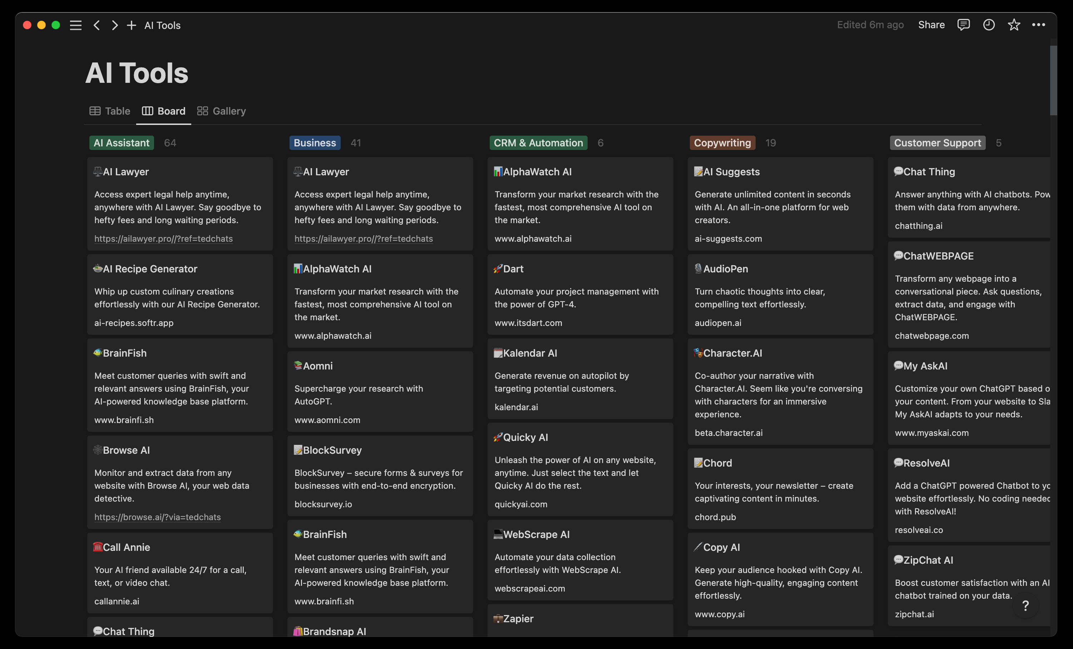The height and width of the screenshot is (649, 1073).
Task: Click the Quicky AI rocket icon
Action: (x=498, y=437)
